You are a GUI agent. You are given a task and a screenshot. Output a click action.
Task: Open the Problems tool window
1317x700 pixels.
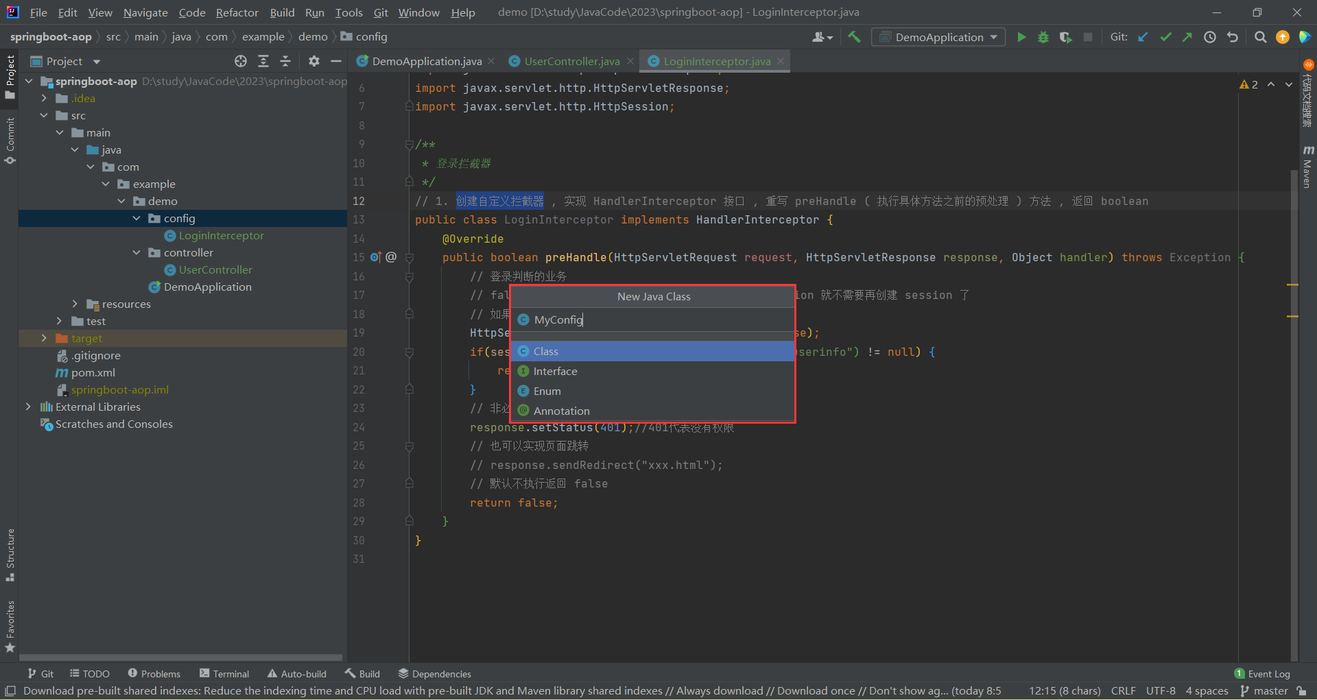154,674
